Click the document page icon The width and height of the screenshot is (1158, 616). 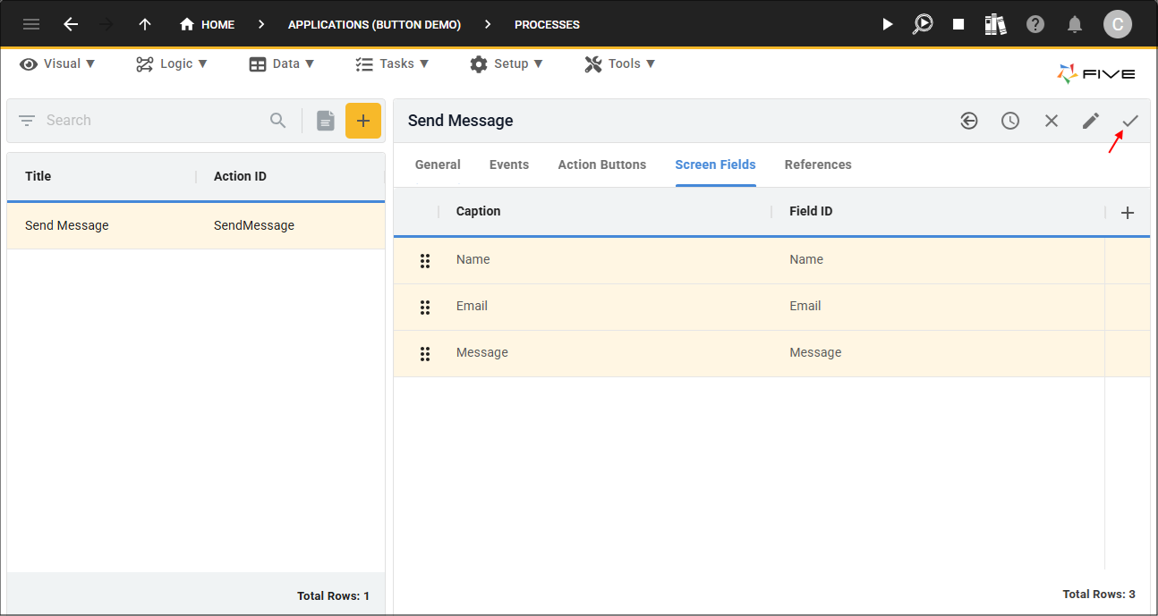pos(326,121)
